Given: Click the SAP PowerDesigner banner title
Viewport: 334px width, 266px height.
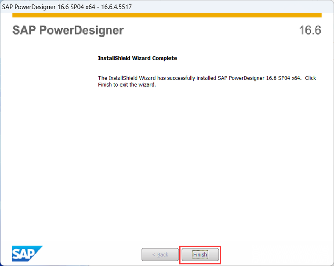Looking at the screenshot, I should [x=68, y=30].
